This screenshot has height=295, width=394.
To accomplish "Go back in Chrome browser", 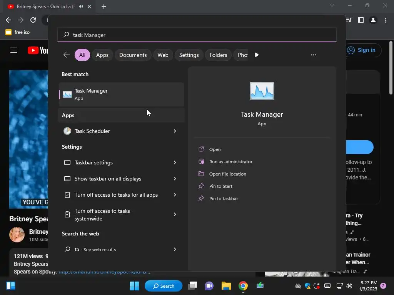I will 8,20.
